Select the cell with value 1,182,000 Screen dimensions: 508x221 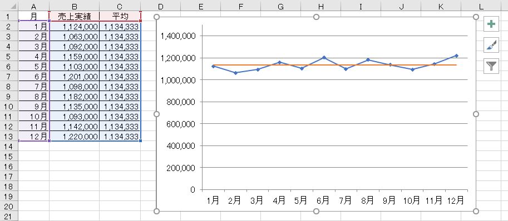(x=74, y=97)
